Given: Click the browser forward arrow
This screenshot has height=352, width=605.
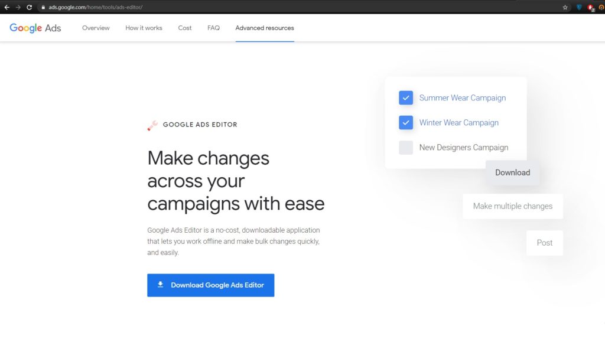Looking at the screenshot, I should [19, 8].
